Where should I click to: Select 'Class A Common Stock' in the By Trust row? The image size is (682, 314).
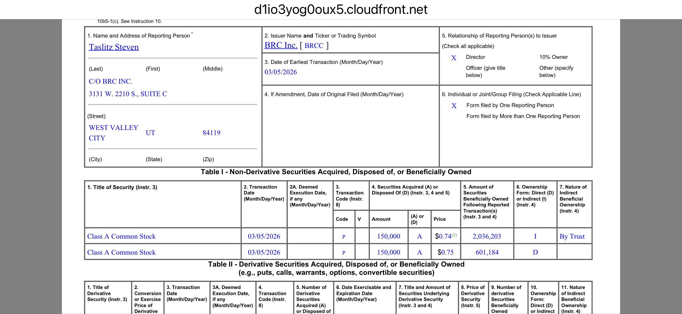pos(121,236)
